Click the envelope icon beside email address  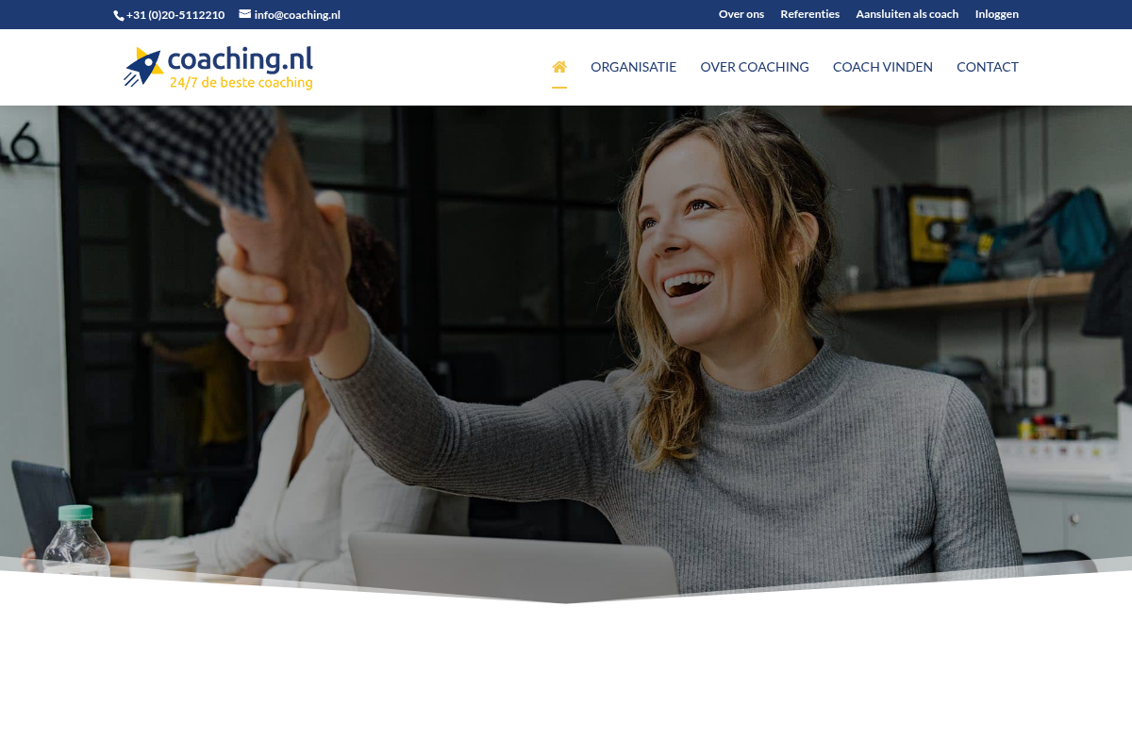pyautogui.click(x=245, y=14)
